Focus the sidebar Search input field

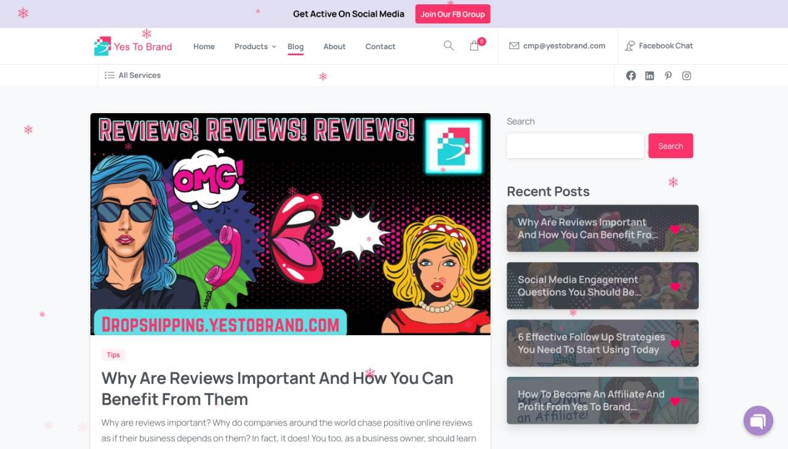[x=575, y=146]
